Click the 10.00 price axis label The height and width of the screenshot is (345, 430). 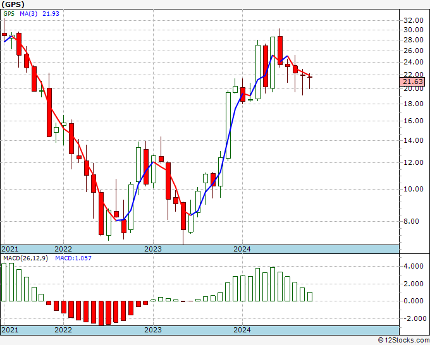tap(414, 189)
